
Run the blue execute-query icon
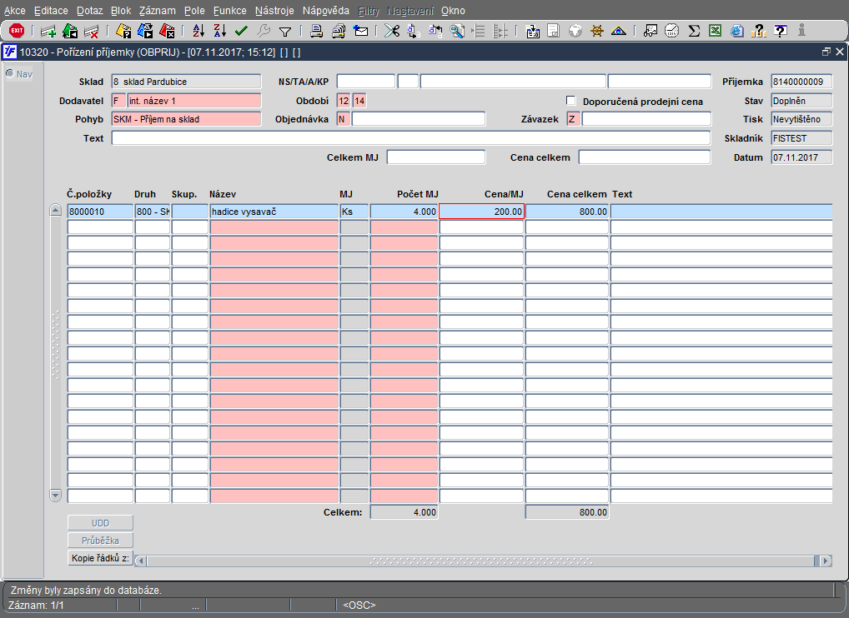pyautogui.click(x=145, y=32)
